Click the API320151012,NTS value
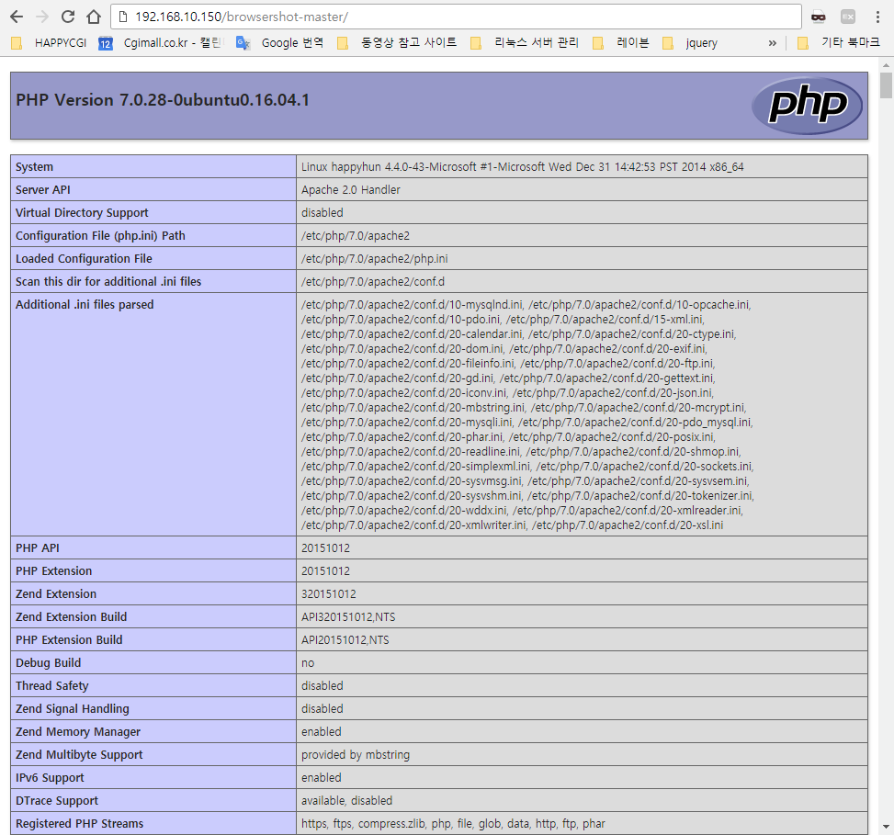The height and width of the screenshot is (835, 894). pyautogui.click(x=348, y=616)
